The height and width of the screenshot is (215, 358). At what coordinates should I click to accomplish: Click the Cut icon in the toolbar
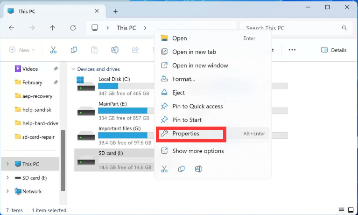pos(53,50)
